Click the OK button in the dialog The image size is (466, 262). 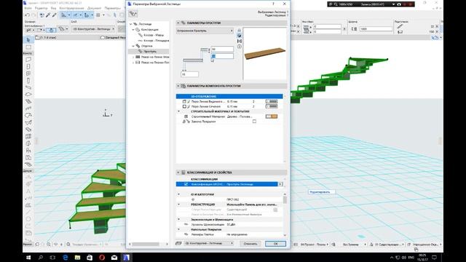275,244
